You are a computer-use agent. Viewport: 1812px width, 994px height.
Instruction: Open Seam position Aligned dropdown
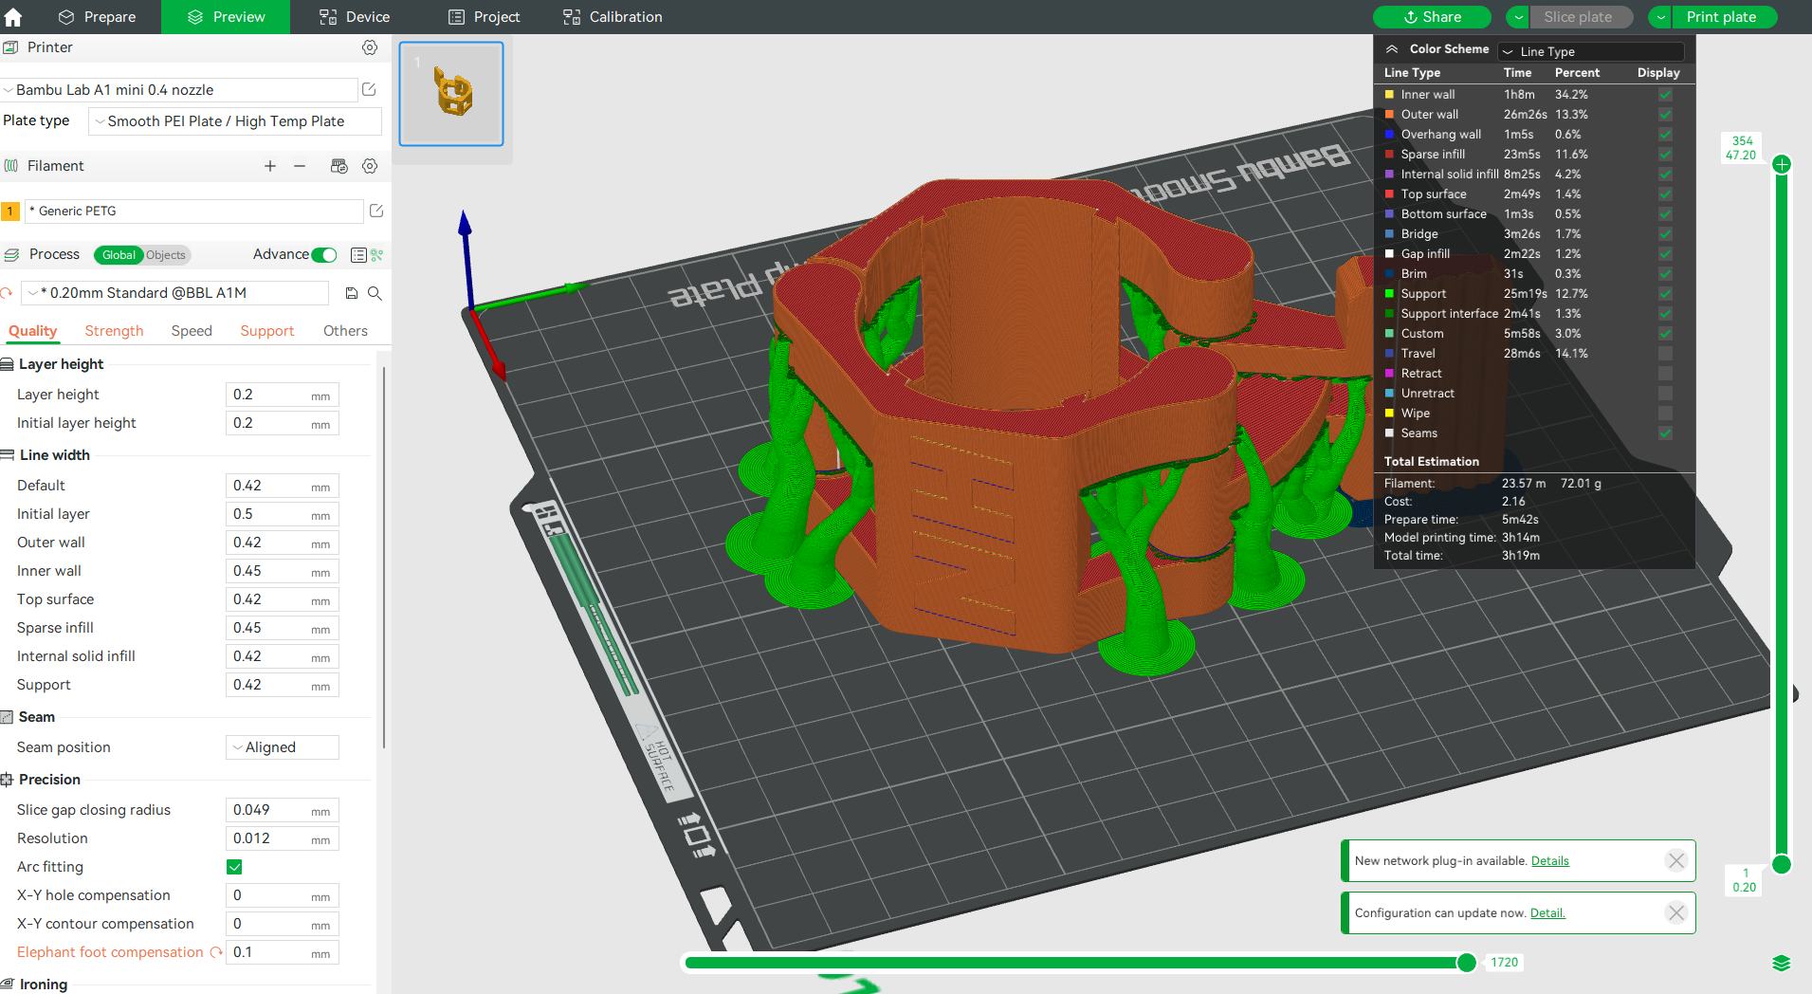tap(283, 747)
